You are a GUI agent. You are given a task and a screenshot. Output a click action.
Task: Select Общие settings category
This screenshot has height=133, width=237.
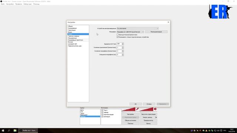(78, 26)
